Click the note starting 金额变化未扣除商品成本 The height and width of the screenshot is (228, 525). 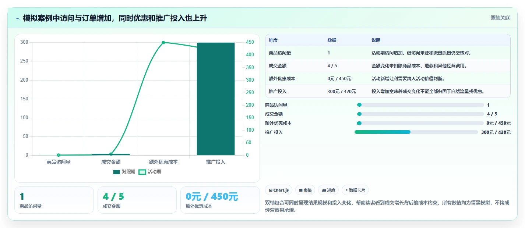point(419,66)
